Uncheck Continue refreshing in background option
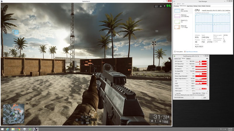Viewport: 234px width, 131px height. tap(175, 95)
